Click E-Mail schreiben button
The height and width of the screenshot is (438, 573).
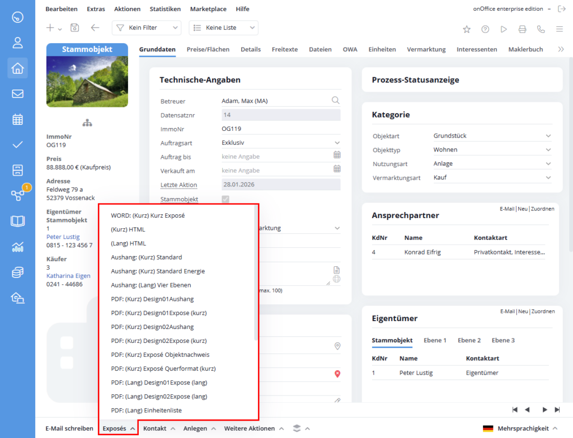click(x=69, y=428)
